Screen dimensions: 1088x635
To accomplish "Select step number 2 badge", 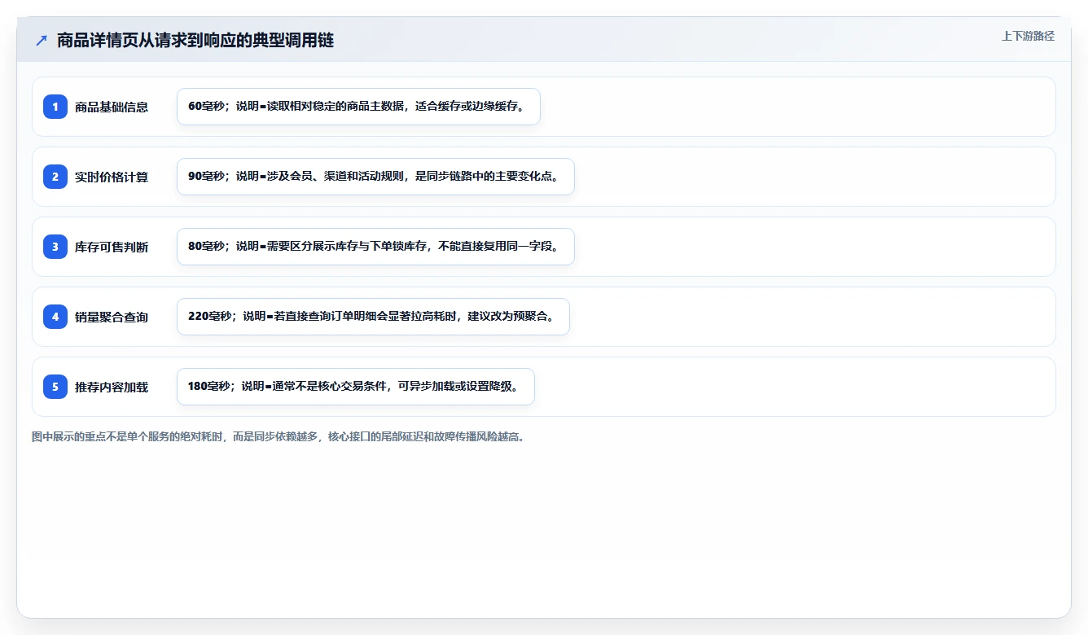I will (x=55, y=177).
